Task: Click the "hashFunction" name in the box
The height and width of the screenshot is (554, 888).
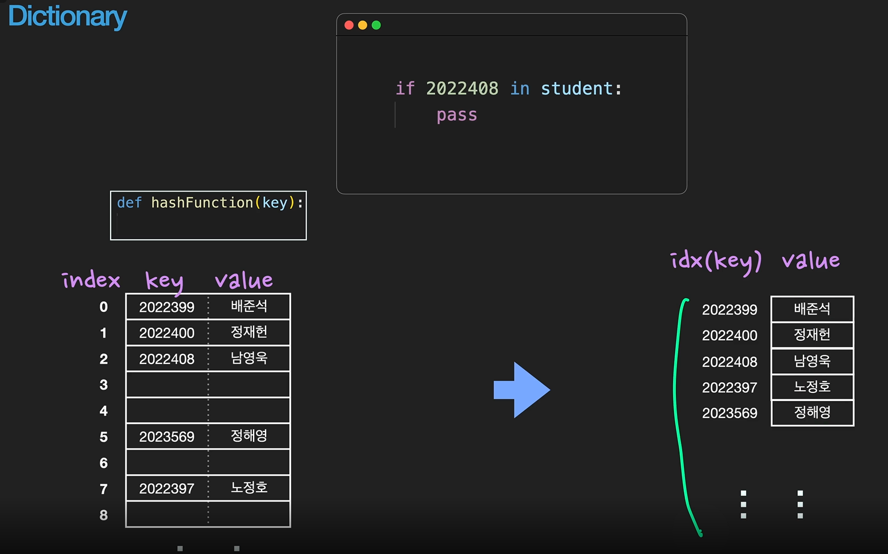Action: point(202,202)
